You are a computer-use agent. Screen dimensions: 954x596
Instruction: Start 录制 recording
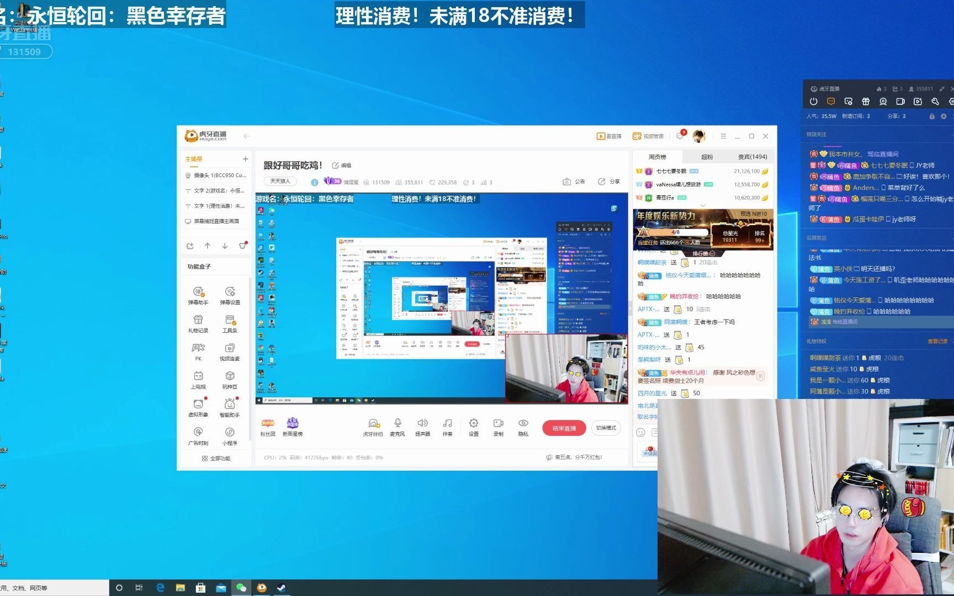(499, 428)
